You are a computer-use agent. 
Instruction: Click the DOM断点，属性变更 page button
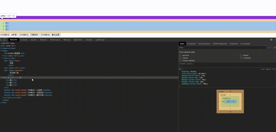50,35
